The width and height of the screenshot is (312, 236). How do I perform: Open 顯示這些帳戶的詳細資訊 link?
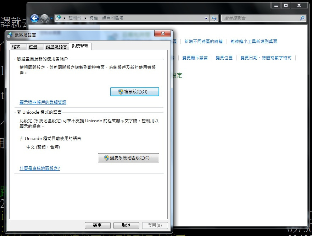point(43,102)
